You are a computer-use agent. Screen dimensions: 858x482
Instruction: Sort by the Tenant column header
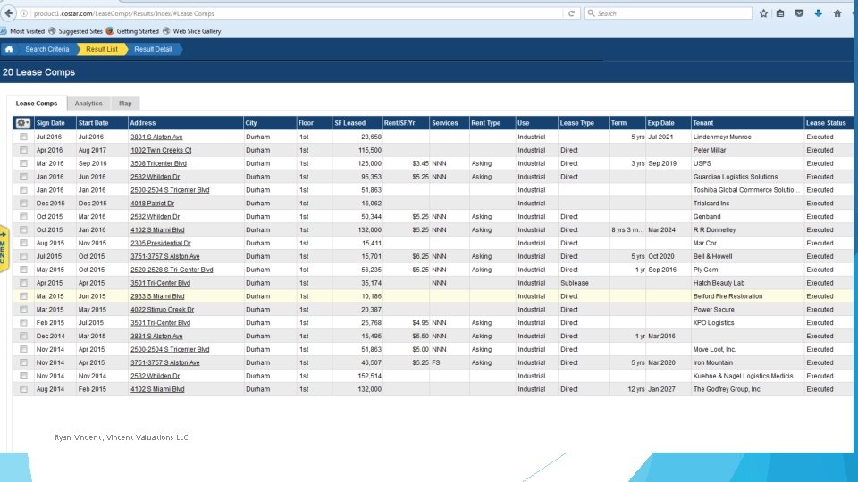(747, 123)
